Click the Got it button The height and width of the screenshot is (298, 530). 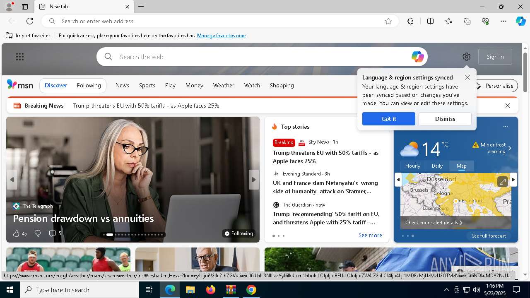[389, 119]
